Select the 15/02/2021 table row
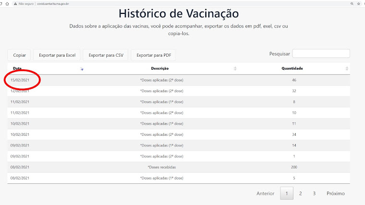365x205 pixels. (178, 80)
